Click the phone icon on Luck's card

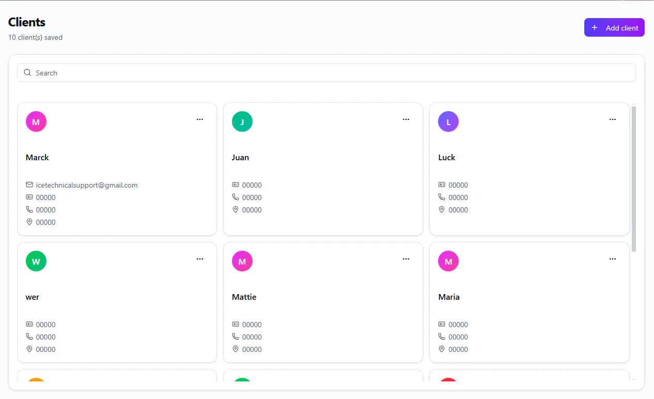tap(442, 197)
